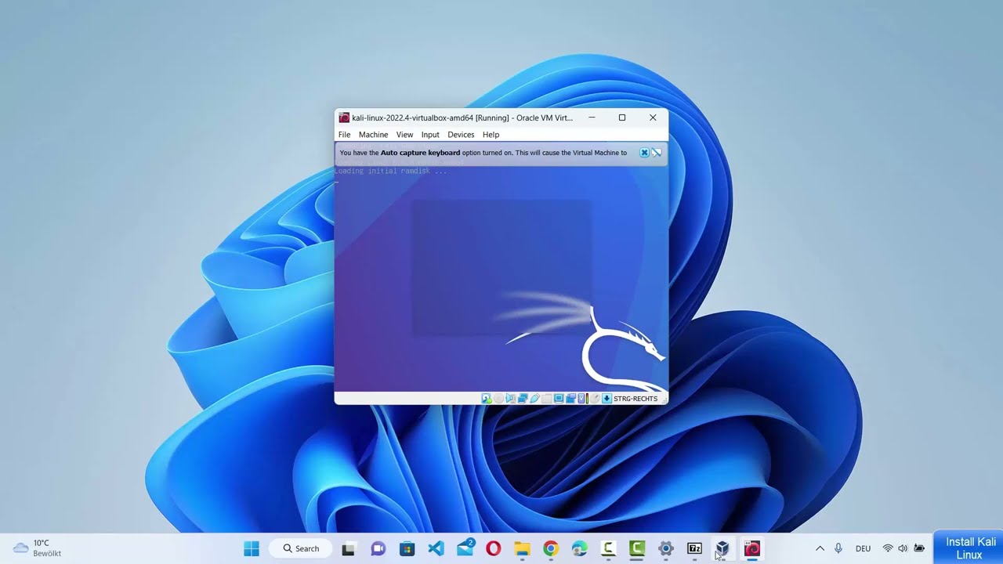Open the weather widget showing 10°C
Screen dimensions: 1003x564
click(38, 548)
